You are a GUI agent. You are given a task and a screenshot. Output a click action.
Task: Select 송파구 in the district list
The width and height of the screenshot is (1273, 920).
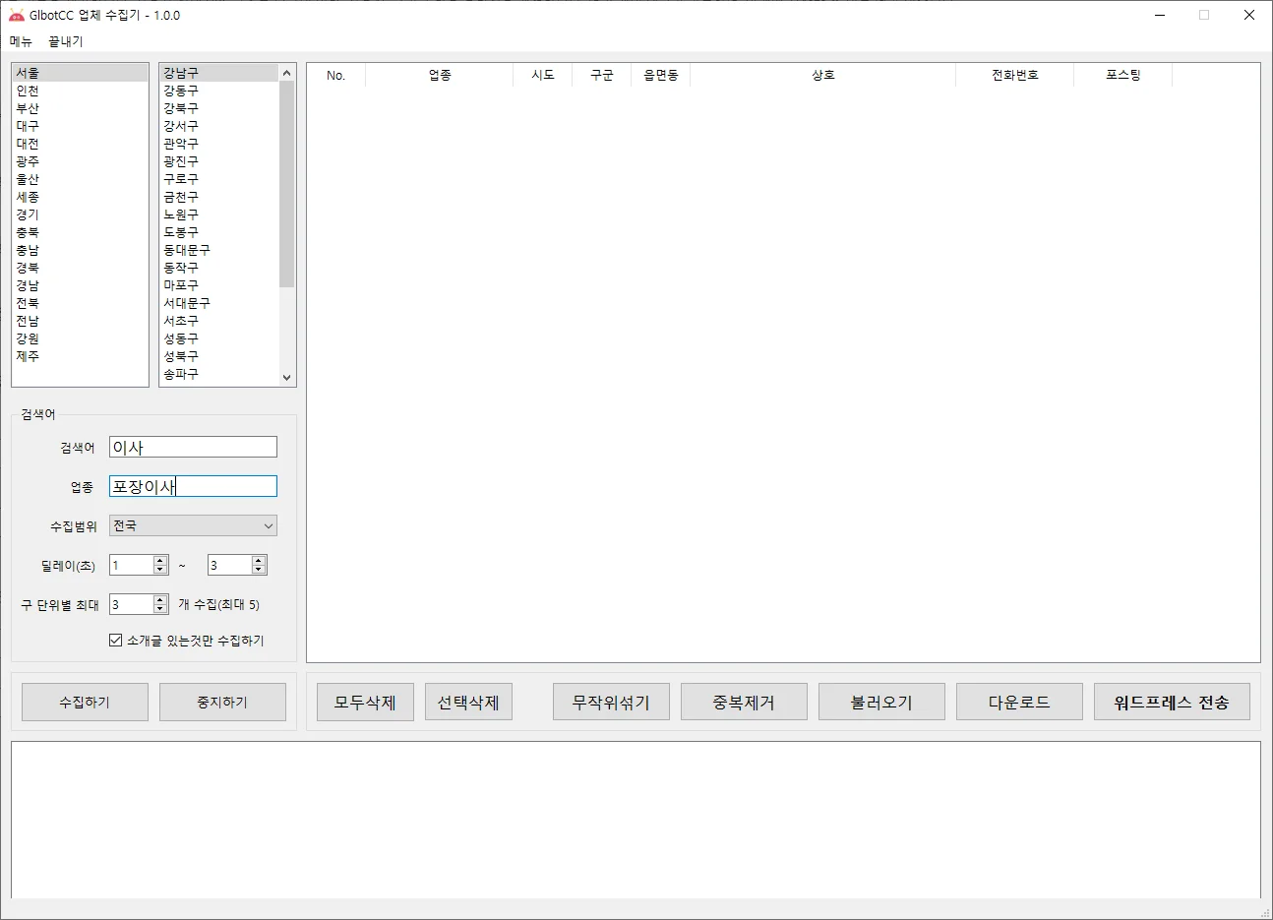tap(219, 374)
